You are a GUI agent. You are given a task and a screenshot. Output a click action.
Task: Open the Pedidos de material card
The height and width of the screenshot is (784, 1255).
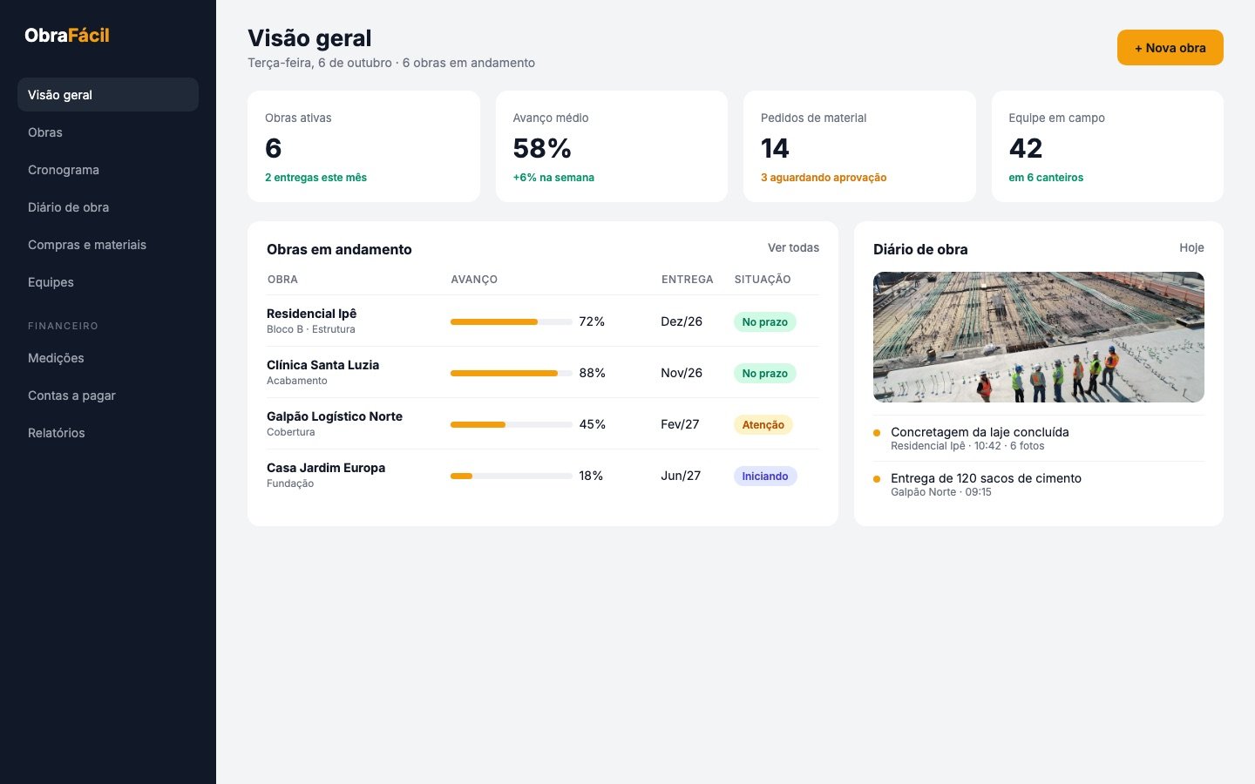click(859, 146)
